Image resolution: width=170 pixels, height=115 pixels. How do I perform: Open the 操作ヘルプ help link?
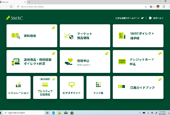(158, 18)
